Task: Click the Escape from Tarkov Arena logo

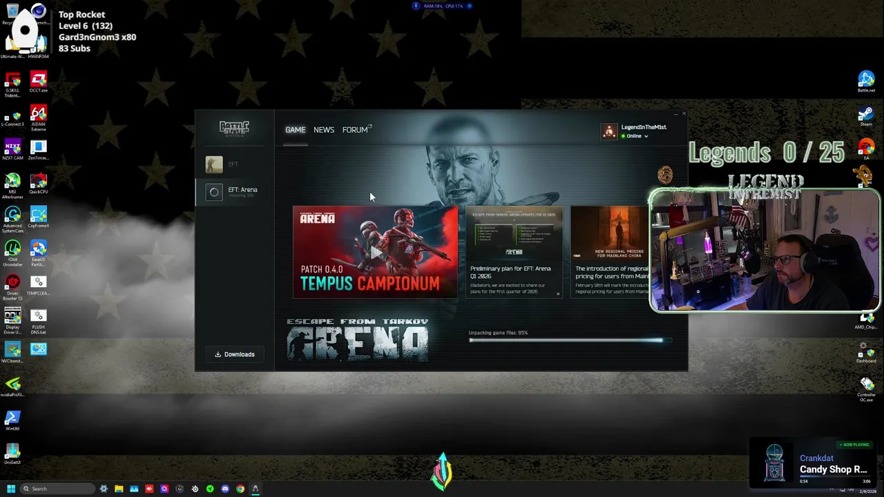Action: coord(358,340)
